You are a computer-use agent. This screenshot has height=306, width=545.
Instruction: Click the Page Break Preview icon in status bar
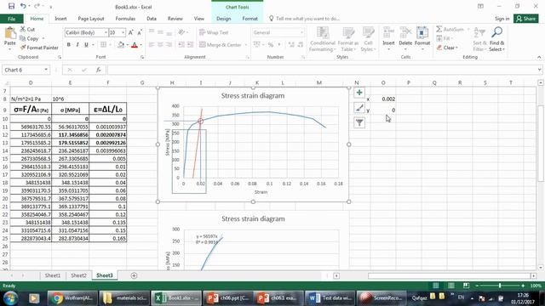tap(466, 286)
